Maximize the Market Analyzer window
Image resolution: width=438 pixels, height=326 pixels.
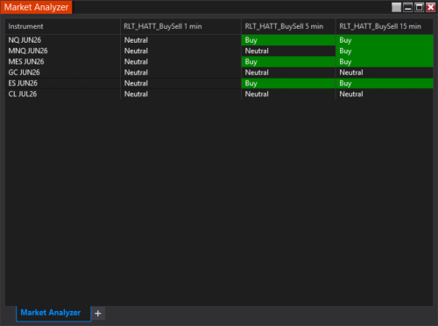tap(419, 7)
